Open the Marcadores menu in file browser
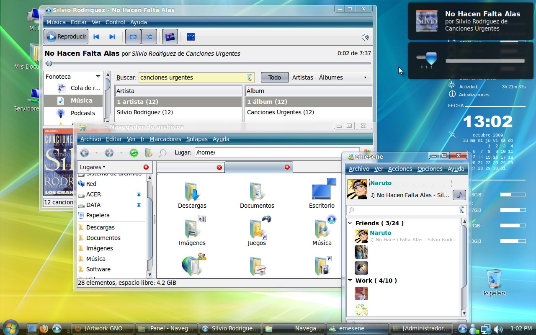This screenshot has width=536, height=335. pyautogui.click(x=165, y=139)
